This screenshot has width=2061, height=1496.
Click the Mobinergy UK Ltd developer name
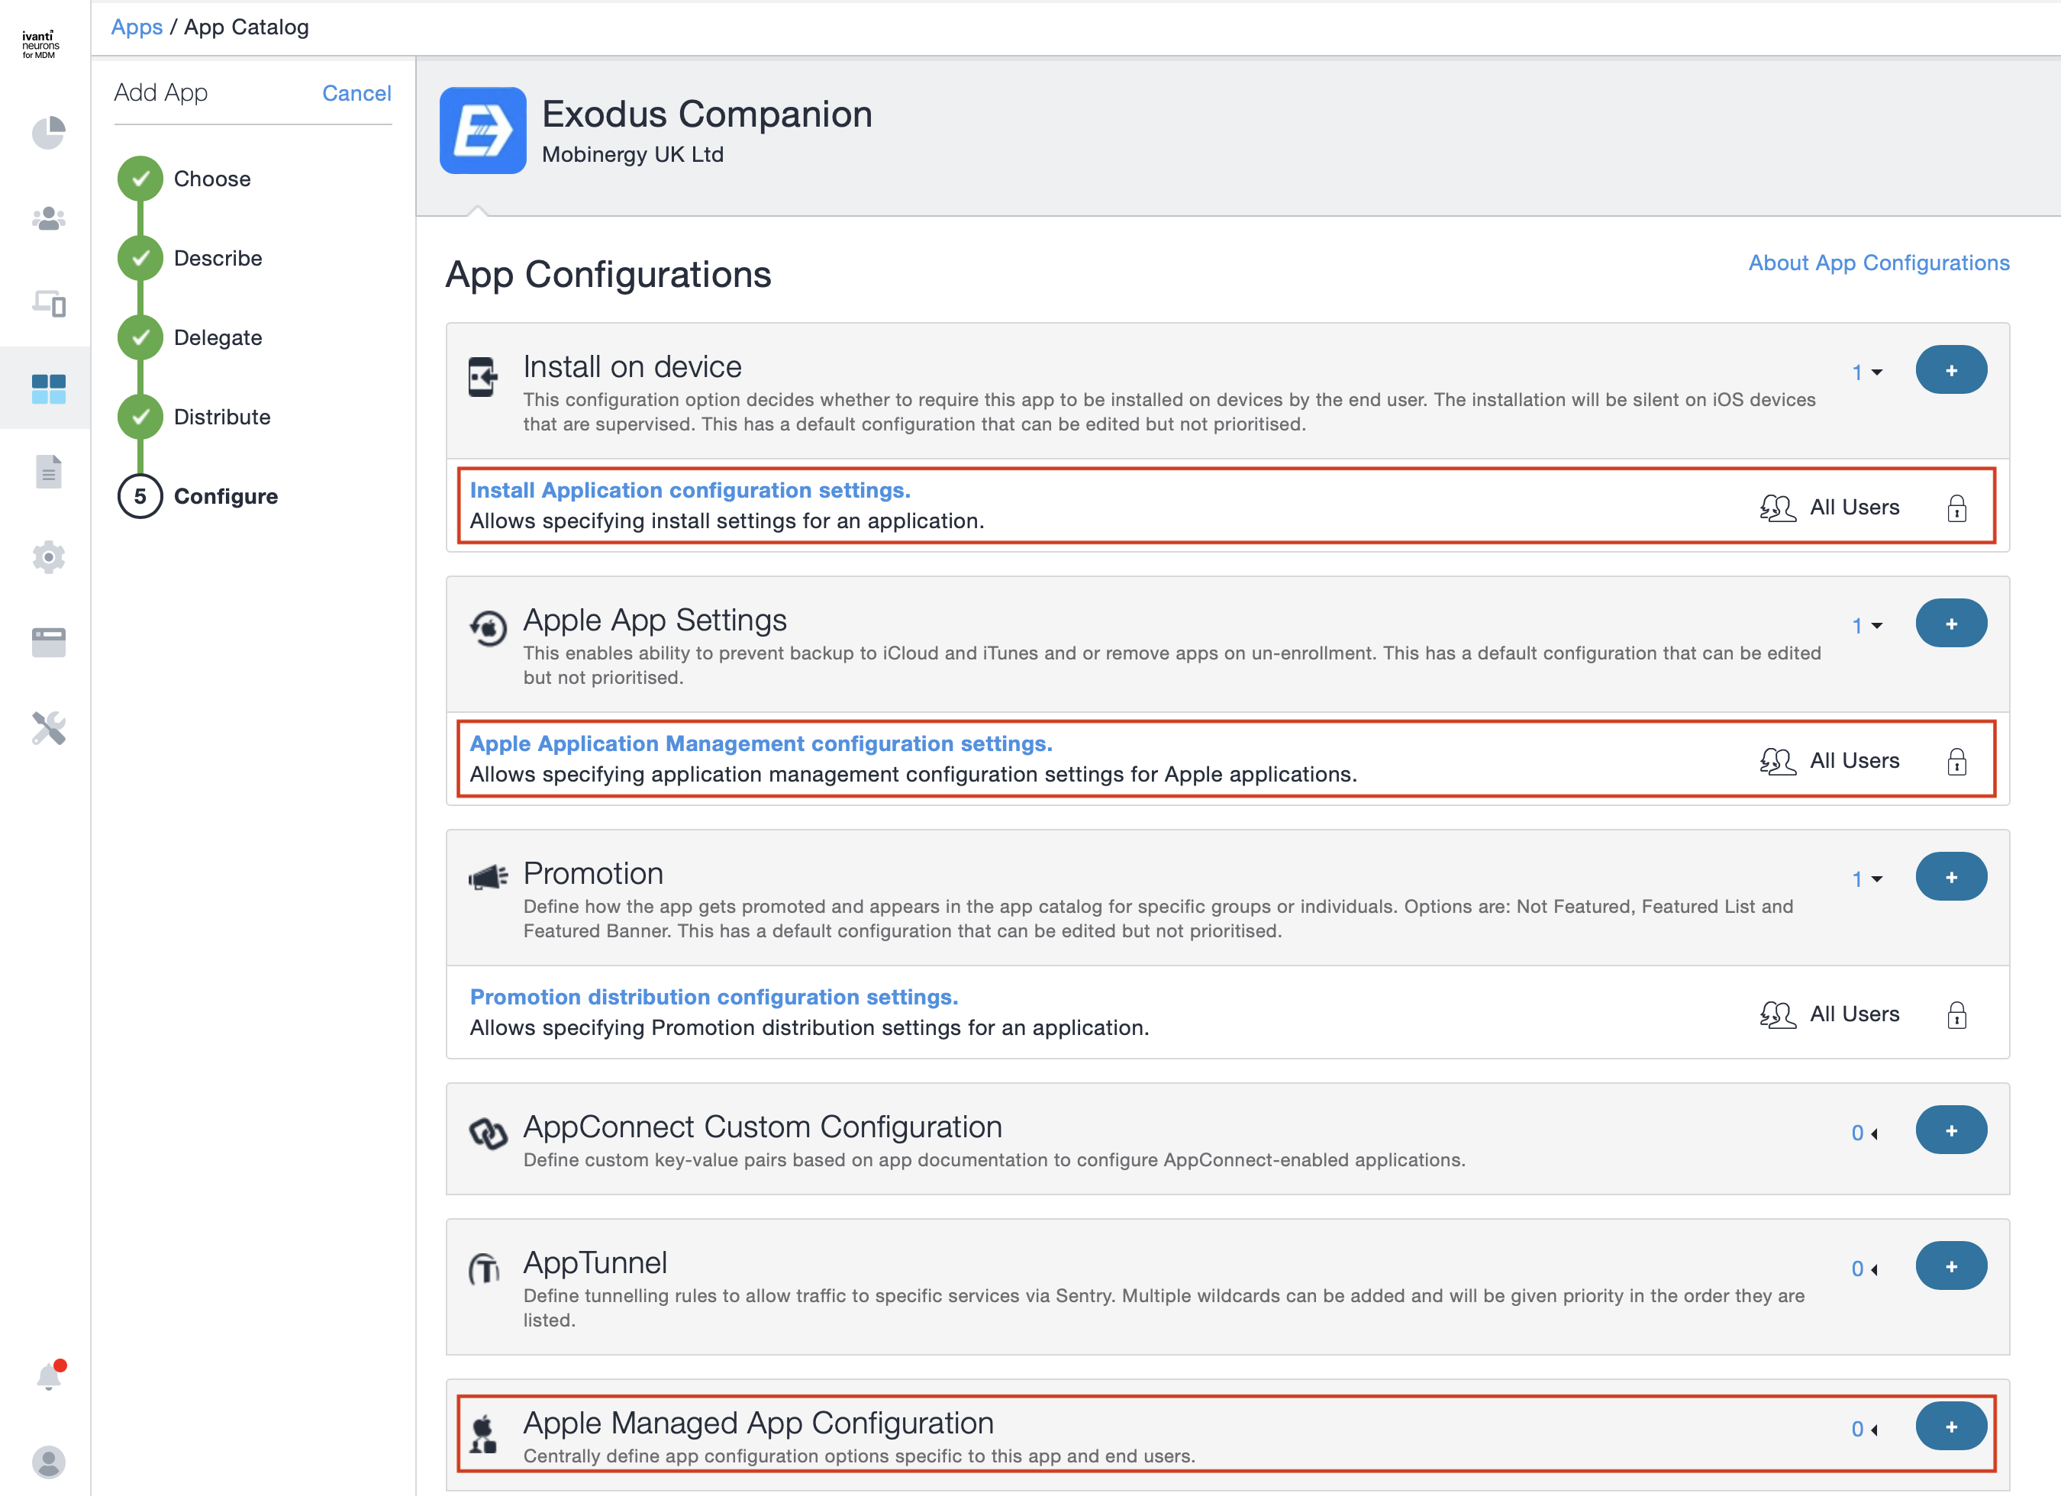point(633,154)
